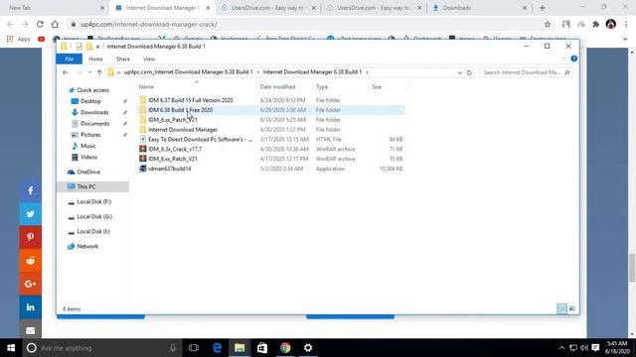
Task: Open address bar history dropdown
Action: [459, 72]
